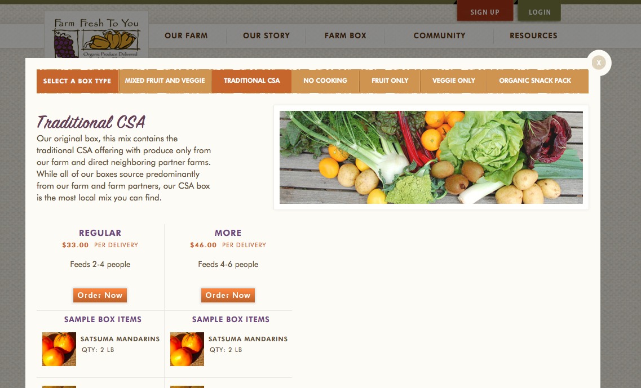Select the Mixed Fruit and Veggie tab
The height and width of the screenshot is (388, 641).
click(x=165, y=81)
